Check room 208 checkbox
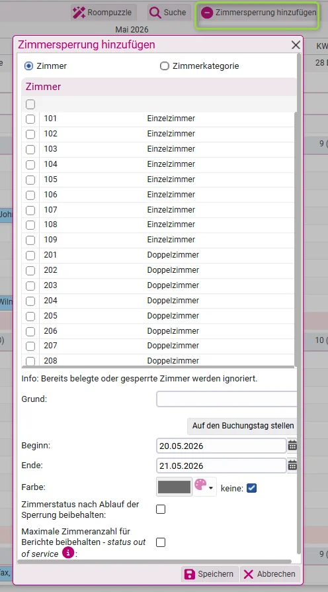Image resolution: width=328 pixels, height=592 pixels. (x=30, y=362)
